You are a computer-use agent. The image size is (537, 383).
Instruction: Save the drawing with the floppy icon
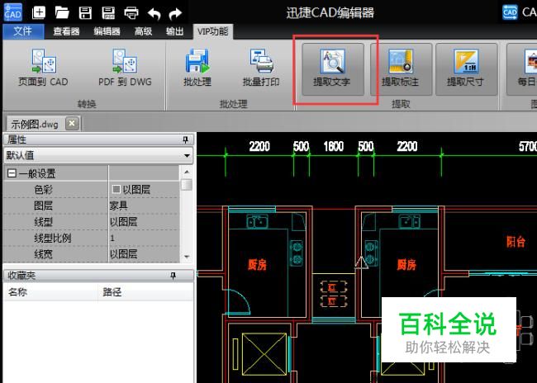click(85, 12)
